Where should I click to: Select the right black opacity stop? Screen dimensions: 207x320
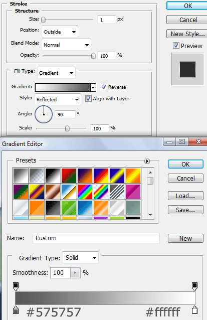pyautogui.click(x=195, y=286)
